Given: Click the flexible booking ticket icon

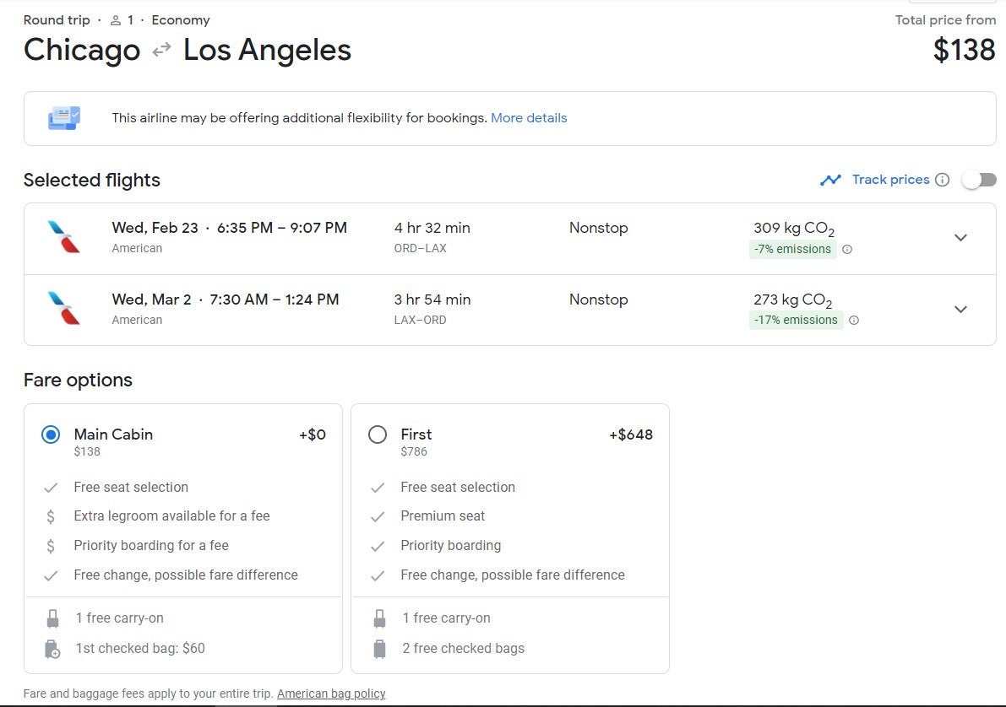Looking at the screenshot, I should (x=64, y=118).
